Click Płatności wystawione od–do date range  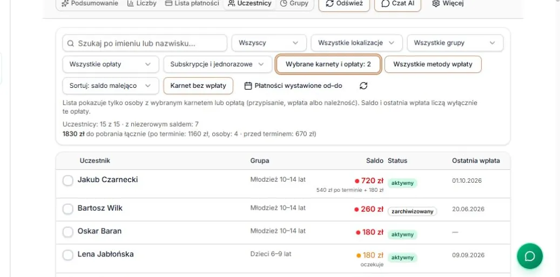tap(293, 86)
